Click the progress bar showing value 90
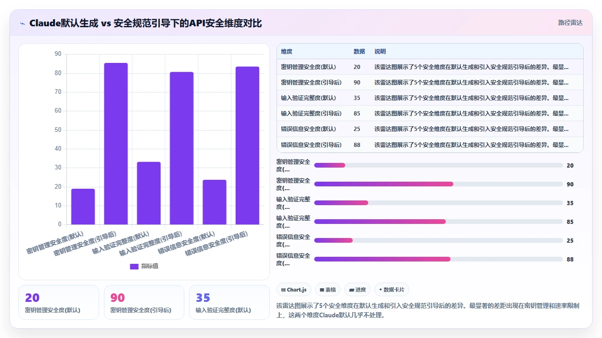 point(438,184)
